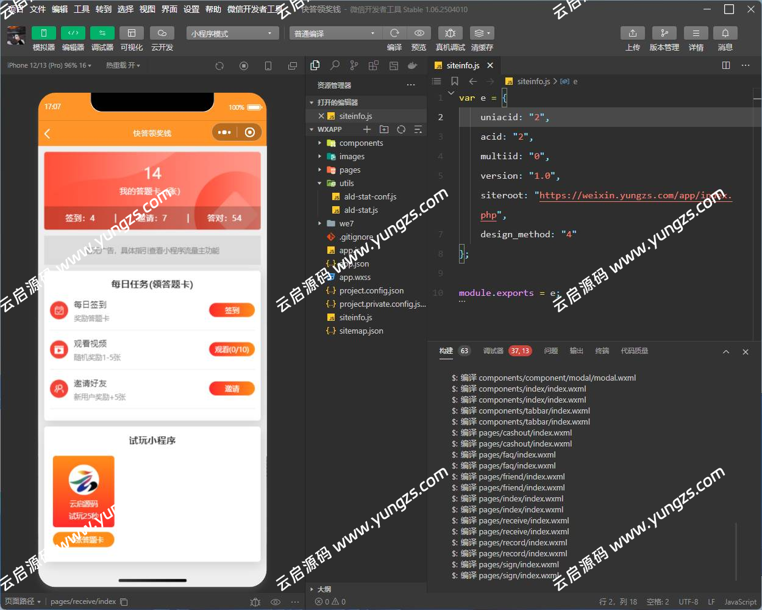Click the Compile refresh icon in toolbar
Screen dimensions: 762x610
(394, 33)
